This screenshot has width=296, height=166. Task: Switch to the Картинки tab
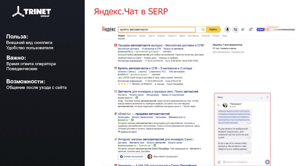pyautogui.click(x=132, y=36)
